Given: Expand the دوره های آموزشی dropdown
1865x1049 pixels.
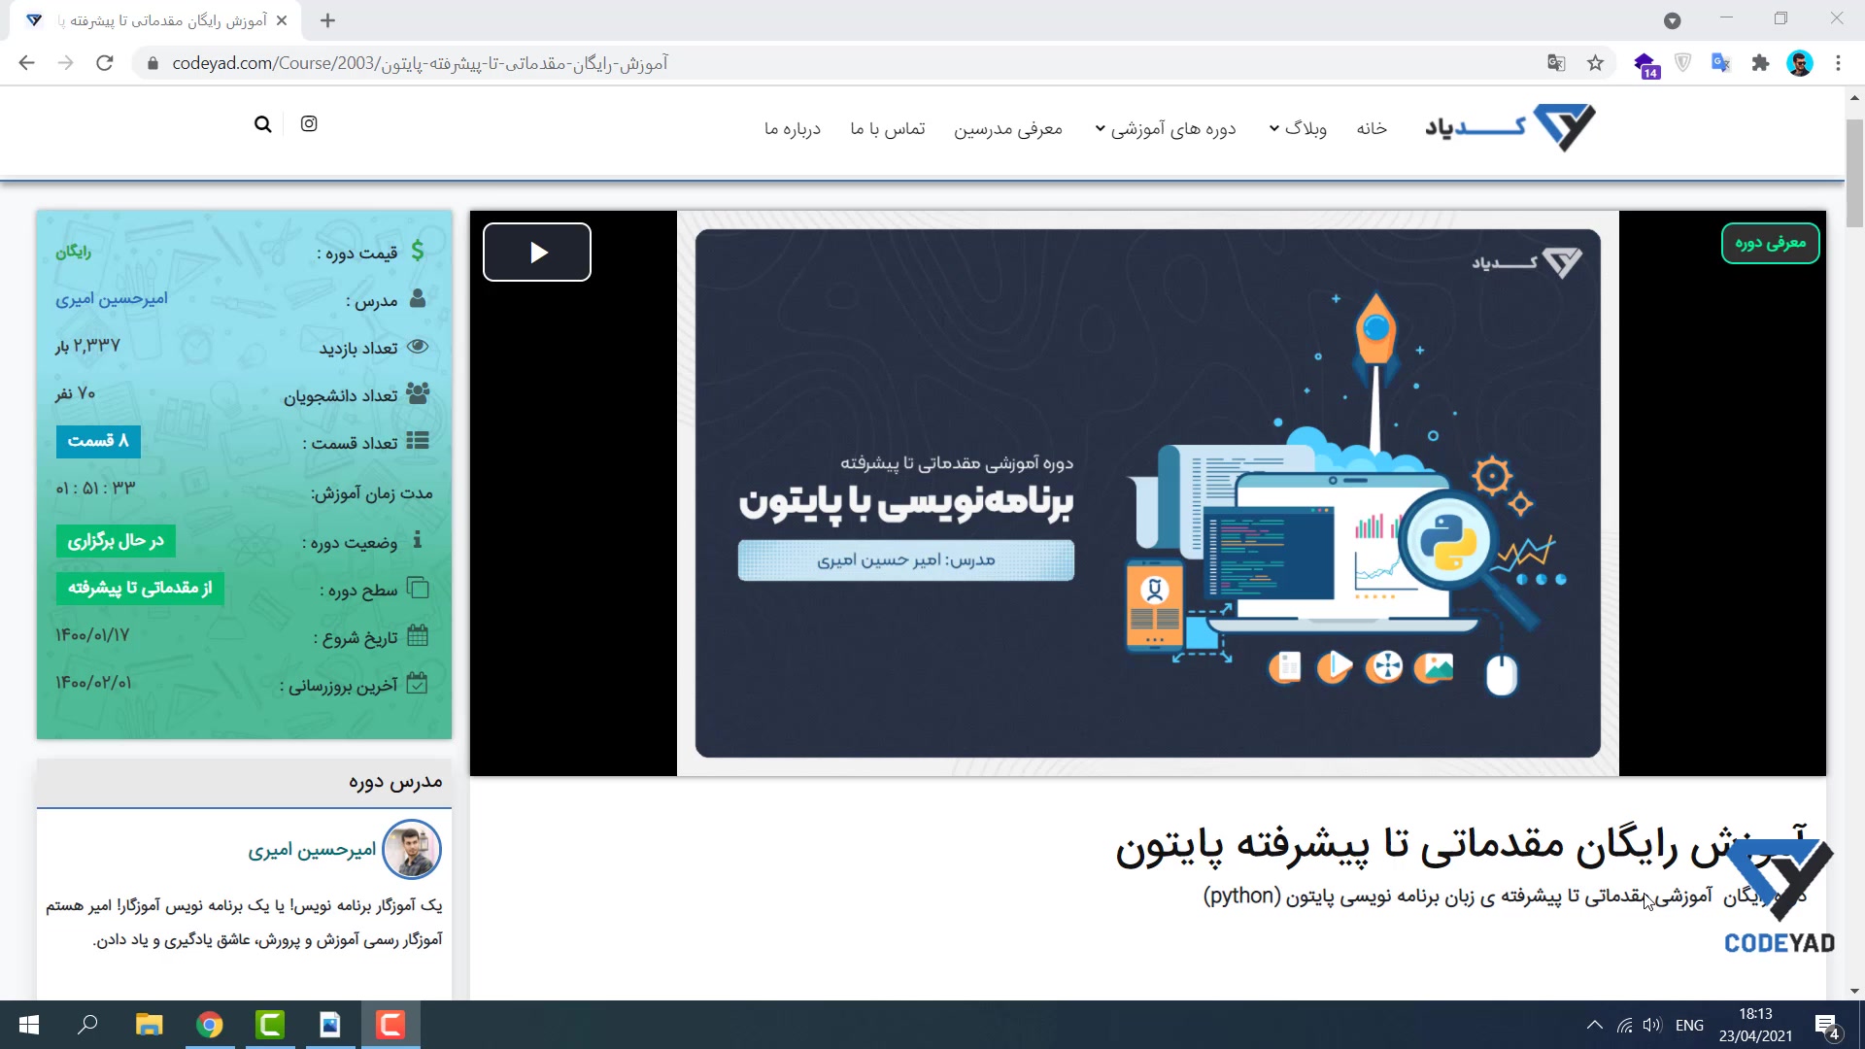Looking at the screenshot, I should [x=1165, y=128].
